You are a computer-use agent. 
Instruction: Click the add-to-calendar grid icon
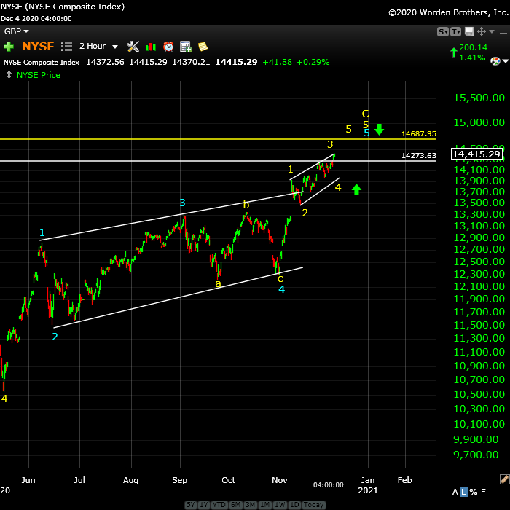(185, 47)
